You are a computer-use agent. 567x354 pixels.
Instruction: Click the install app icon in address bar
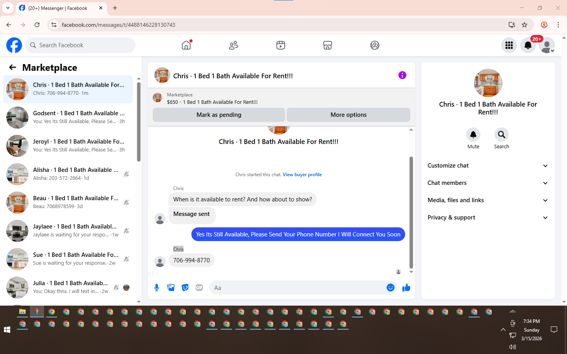(512, 25)
